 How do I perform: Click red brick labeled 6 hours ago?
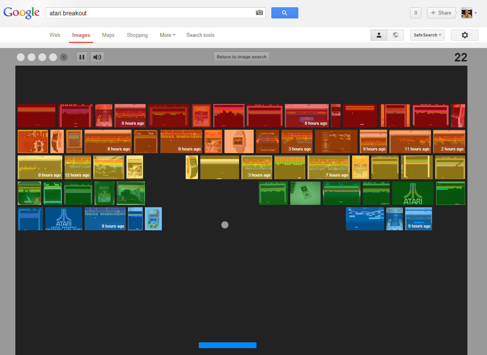point(130,116)
